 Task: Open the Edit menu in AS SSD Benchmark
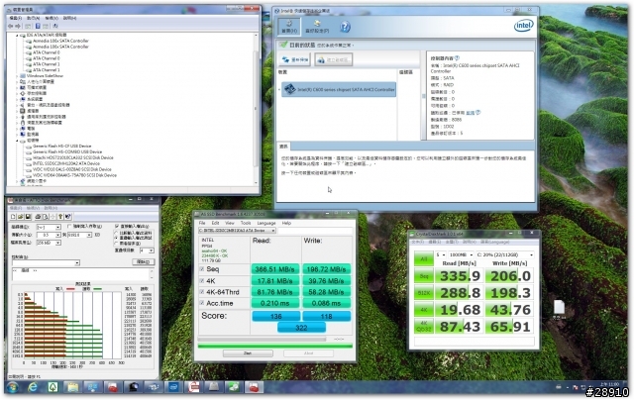tap(215, 223)
